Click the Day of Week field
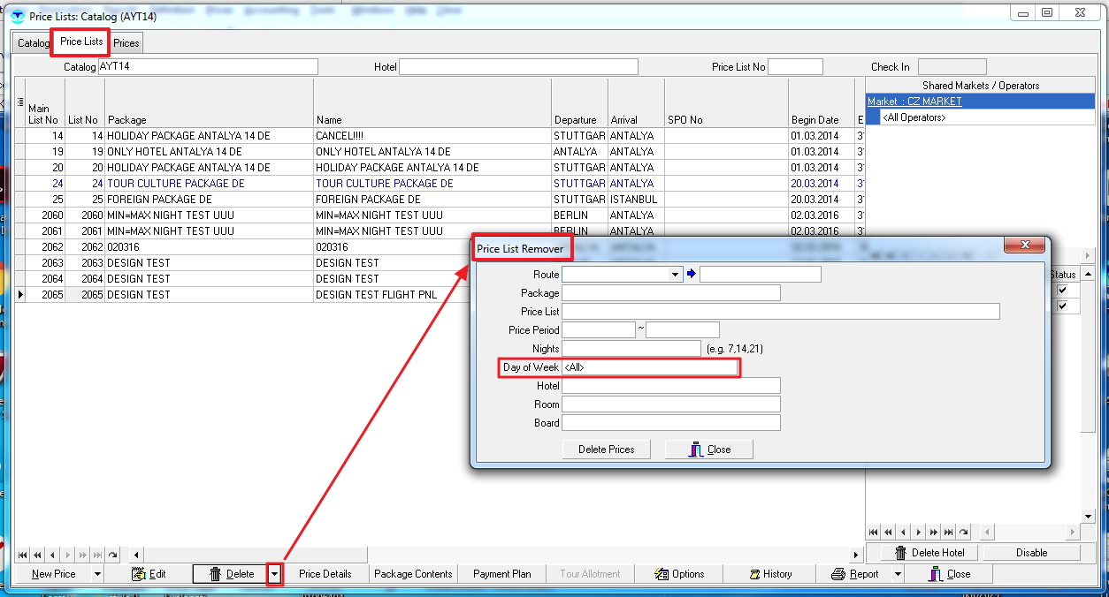The width and height of the screenshot is (1109, 597). (649, 367)
